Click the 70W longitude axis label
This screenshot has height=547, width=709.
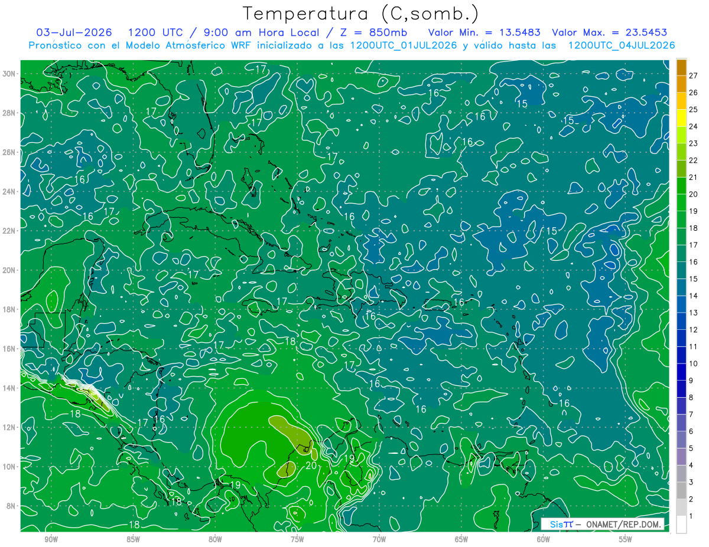click(x=379, y=540)
